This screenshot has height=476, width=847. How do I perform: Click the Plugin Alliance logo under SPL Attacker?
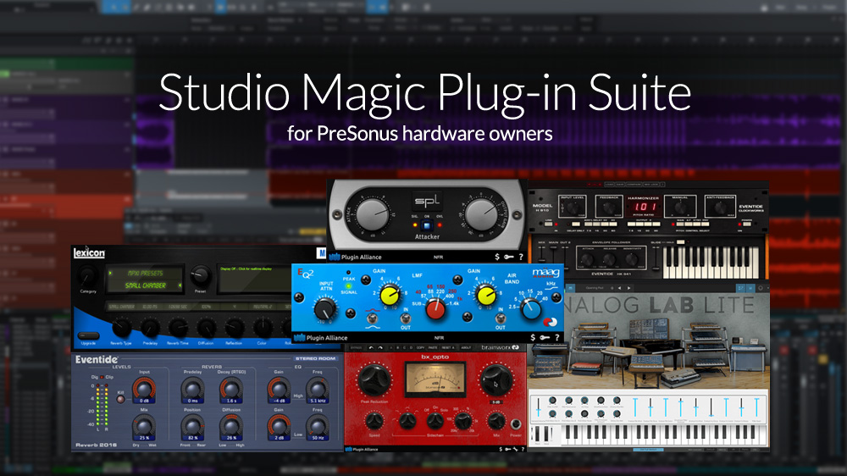[x=355, y=257]
